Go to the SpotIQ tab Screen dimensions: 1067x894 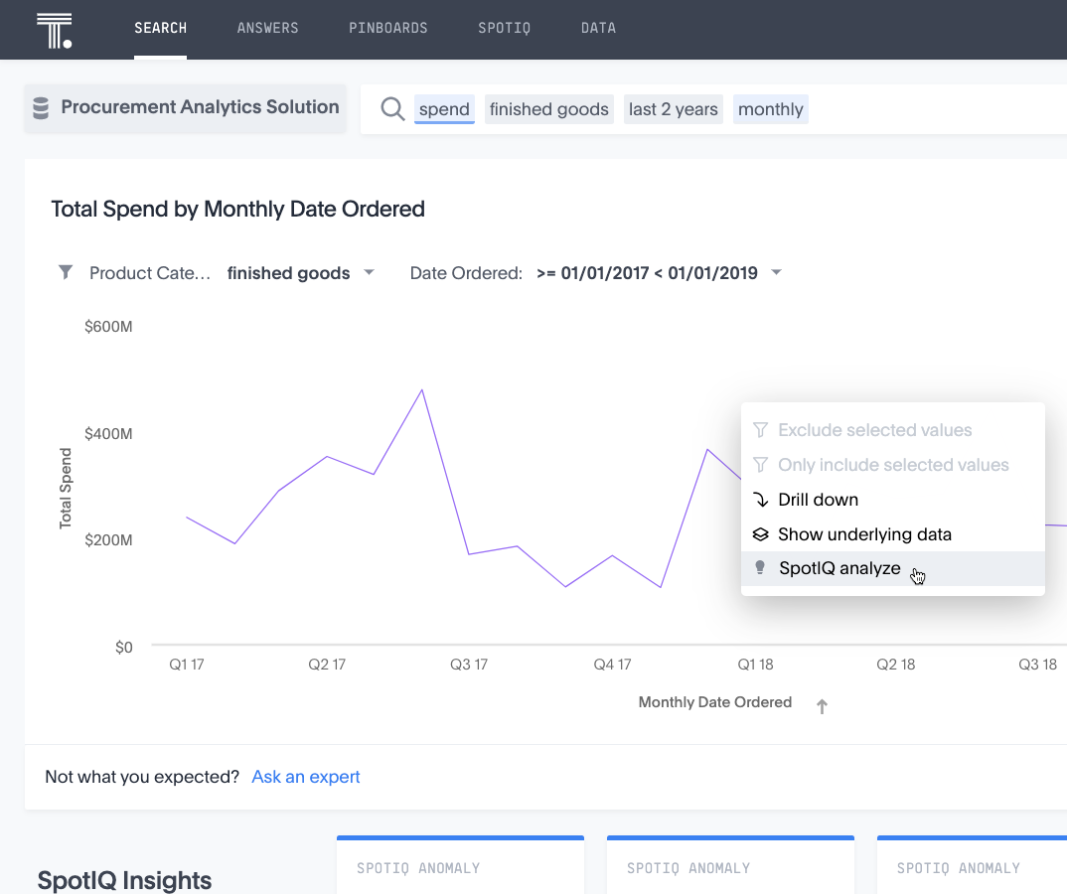(504, 28)
